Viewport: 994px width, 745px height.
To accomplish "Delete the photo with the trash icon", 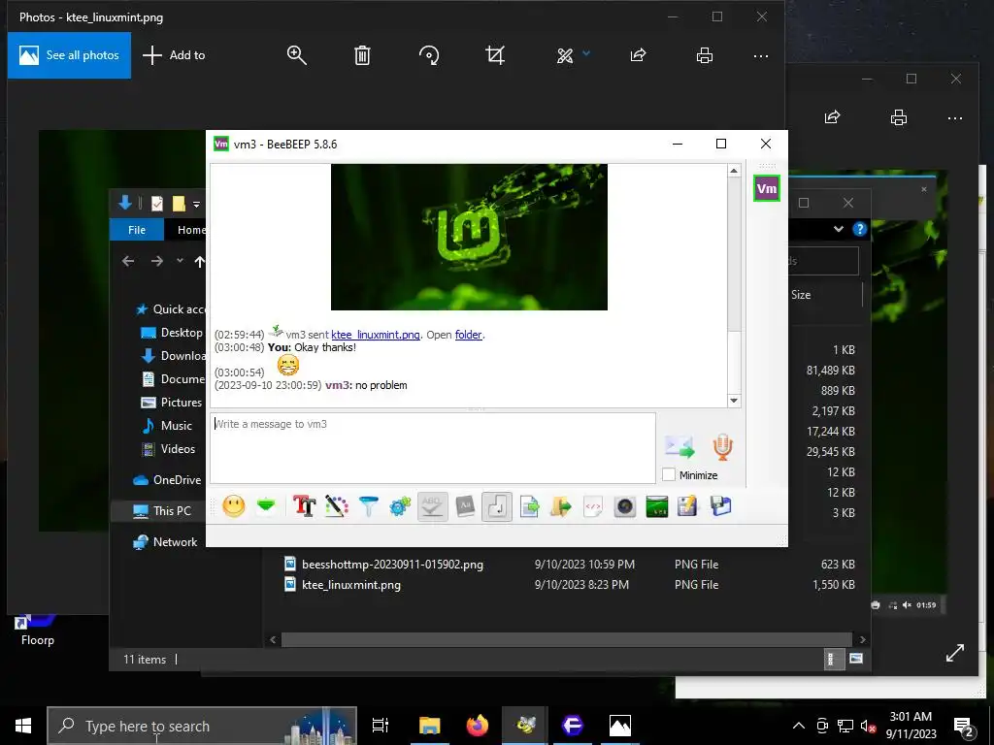I will (x=362, y=55).
